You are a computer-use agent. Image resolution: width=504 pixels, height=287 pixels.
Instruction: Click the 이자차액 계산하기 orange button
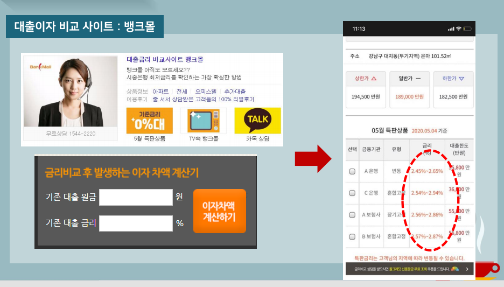point(220,211)
